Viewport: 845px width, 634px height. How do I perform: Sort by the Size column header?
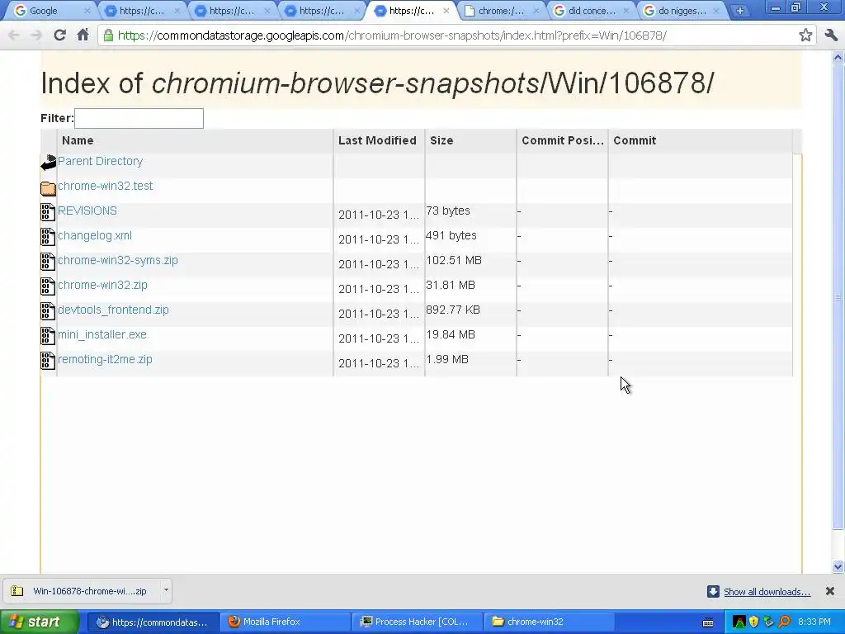click(470, 140)
